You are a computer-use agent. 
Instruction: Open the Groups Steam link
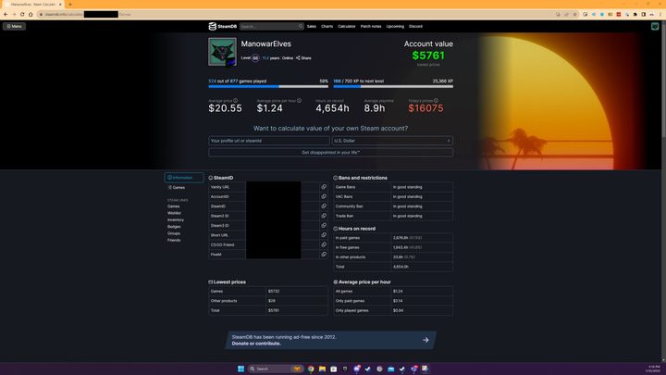tap(174, 233)
